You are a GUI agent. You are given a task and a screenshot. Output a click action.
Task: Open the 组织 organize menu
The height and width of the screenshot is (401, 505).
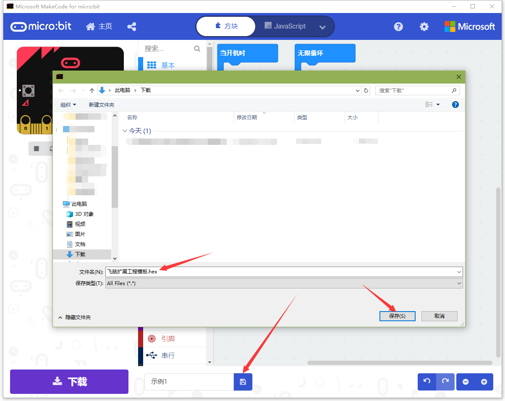tap(68, 105)
